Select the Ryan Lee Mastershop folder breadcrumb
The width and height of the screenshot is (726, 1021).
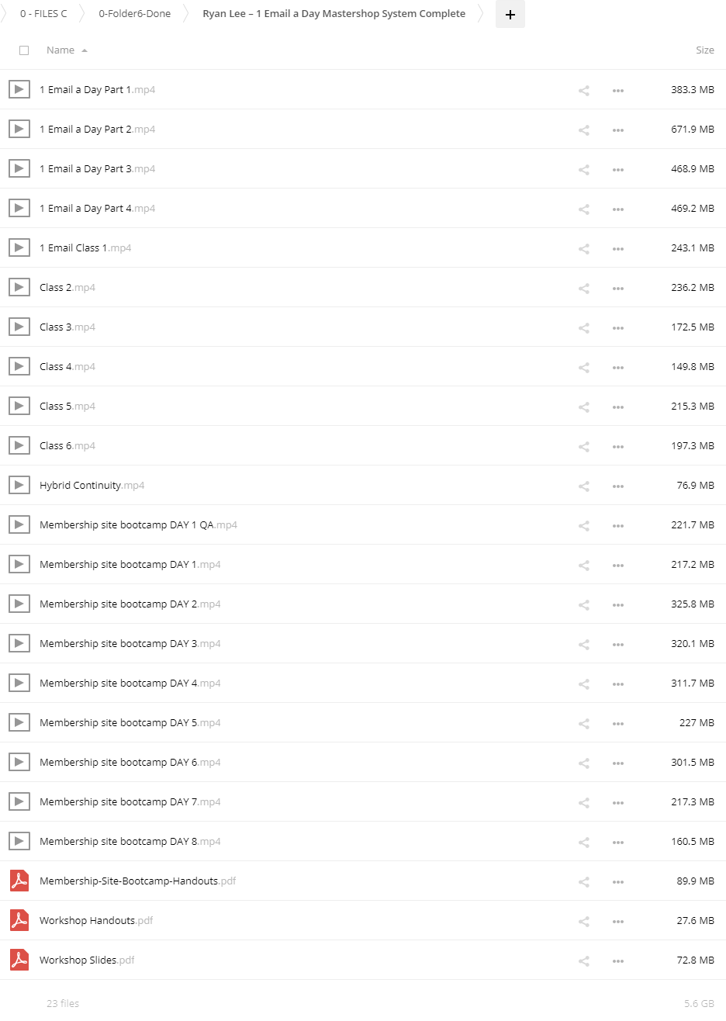coord(334,14)
